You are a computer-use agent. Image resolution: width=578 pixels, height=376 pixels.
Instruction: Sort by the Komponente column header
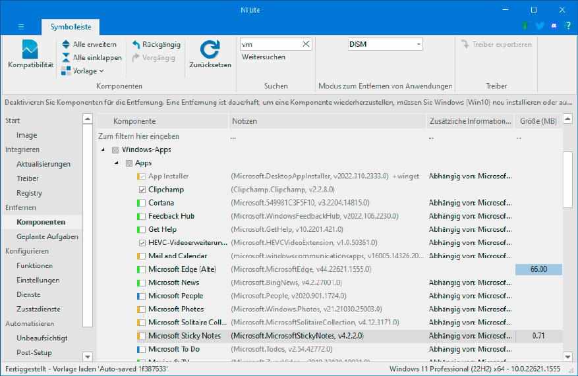click(x=163, y=121)
